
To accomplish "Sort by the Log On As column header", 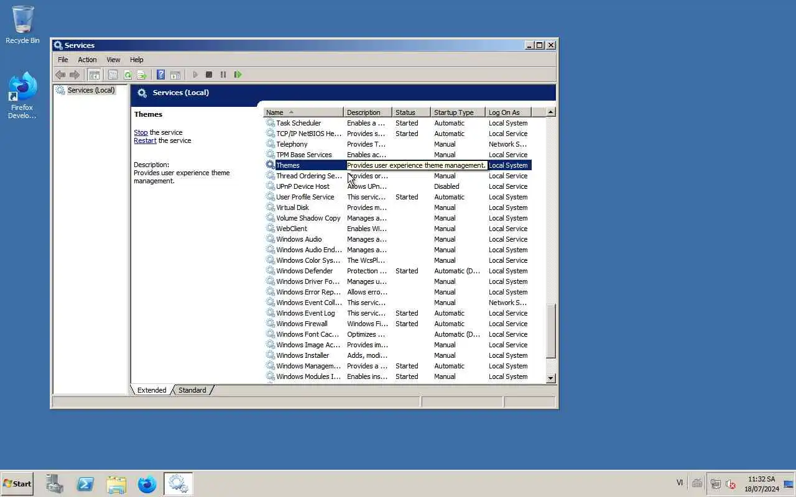I will pyautogui.click(x=508, y=112).
